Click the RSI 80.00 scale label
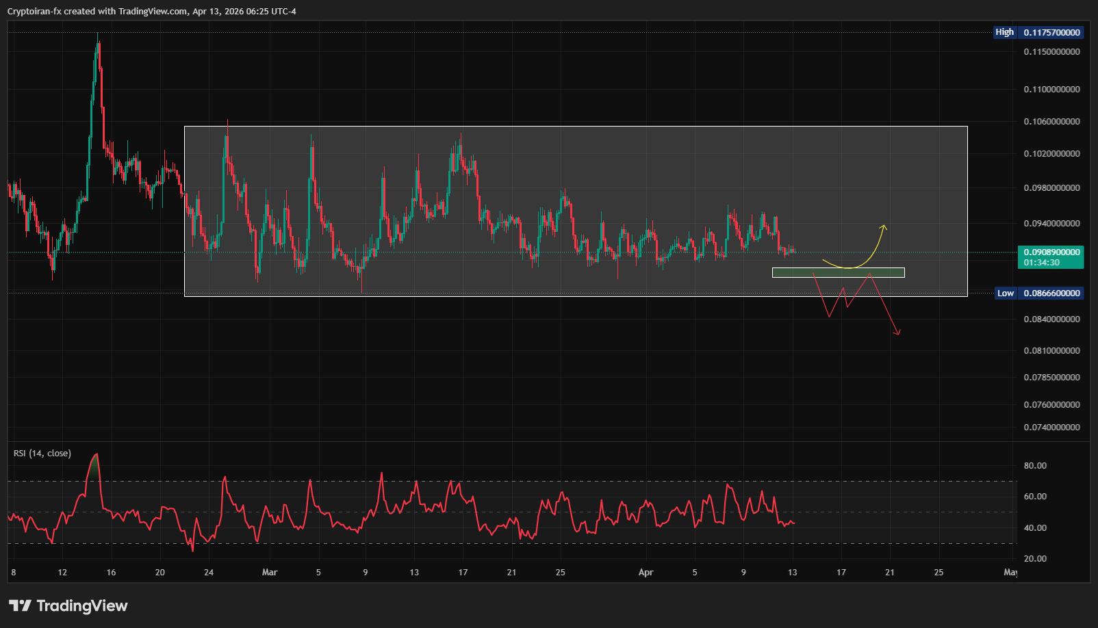This screenshot has width=1098, height=628. click(x=1034, y=465)
